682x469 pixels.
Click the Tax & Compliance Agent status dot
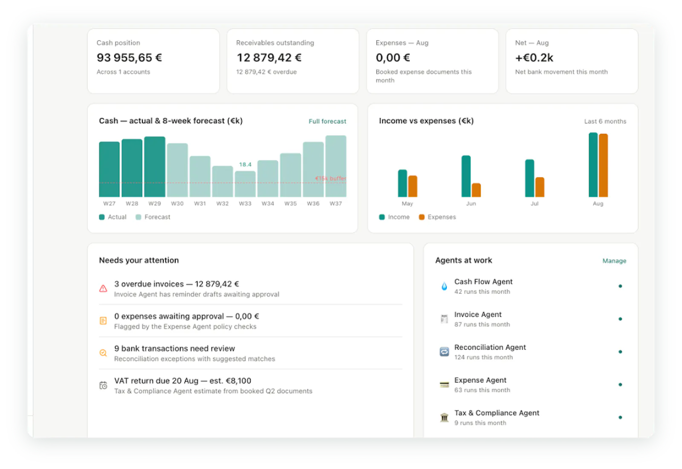620,417
